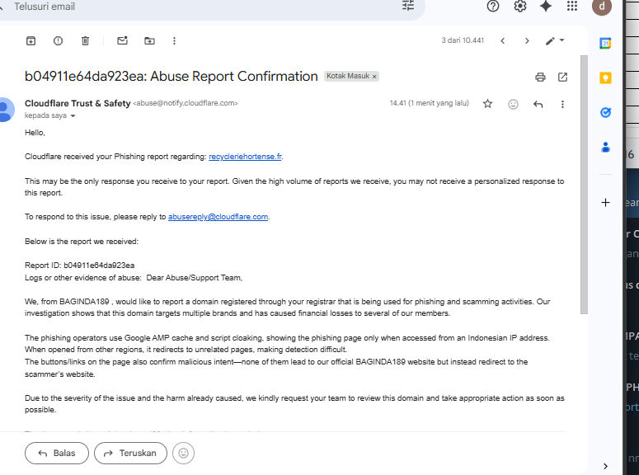This screenshot has height=475, width=639.
Task: Open Google Calendar side panel
Action: pyautogui.click(x=605, y=43)
